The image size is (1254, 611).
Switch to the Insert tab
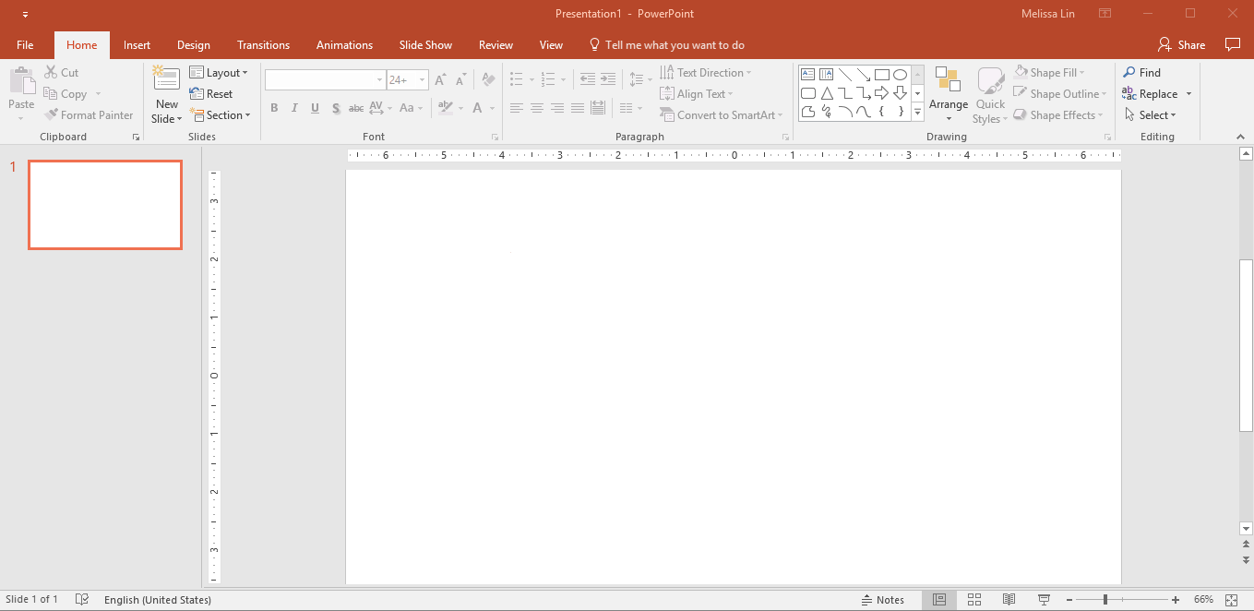tap(137, 45)
